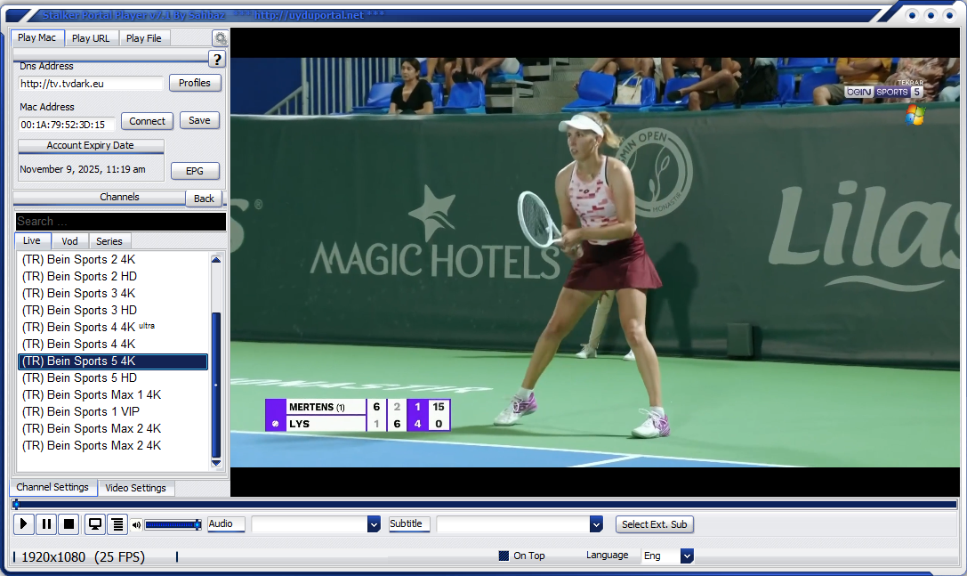This screenshot has height=576, width=967.
Task: Select the Vod tab
Action: pos(69,241)
